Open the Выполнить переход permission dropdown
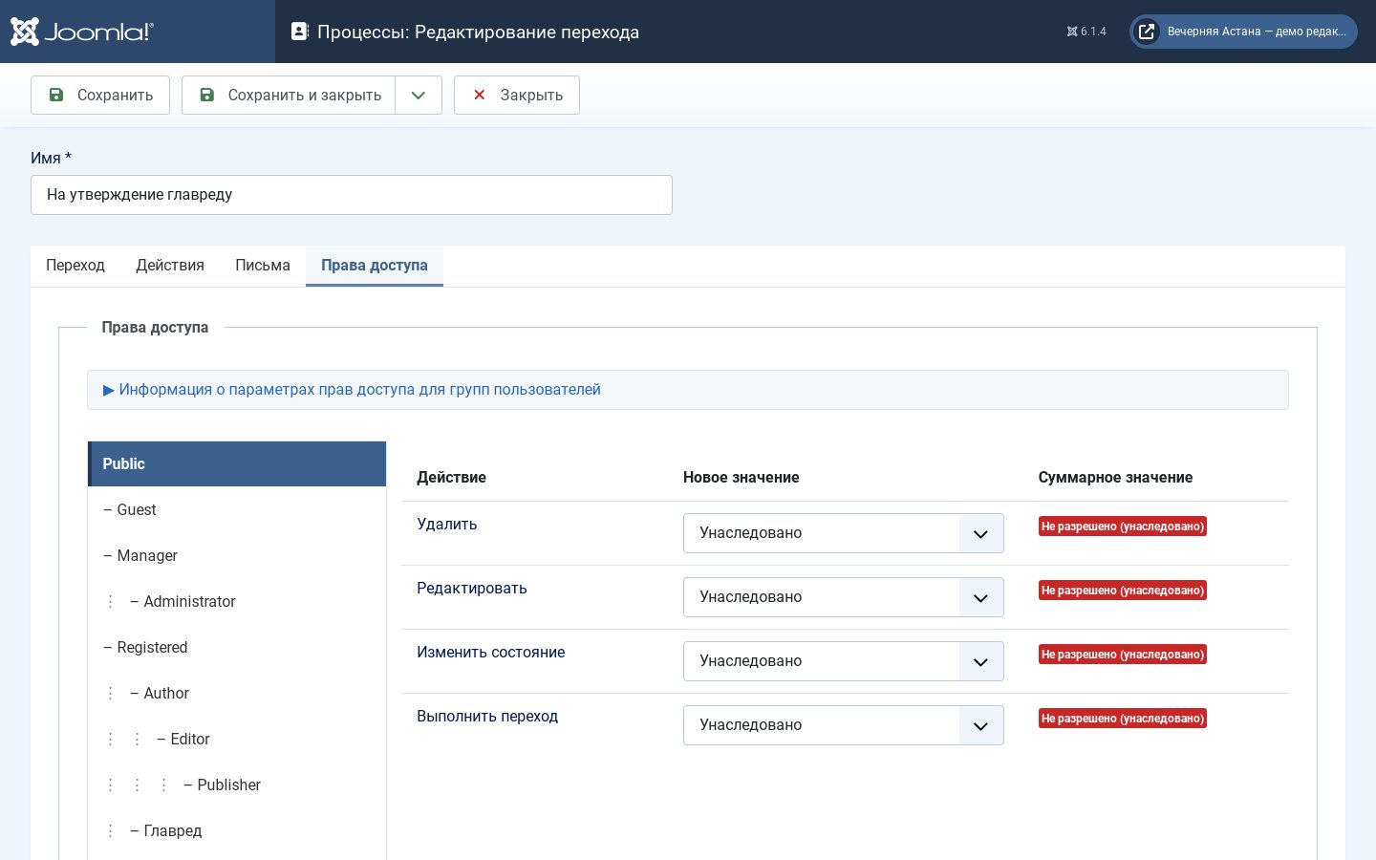This screenshot has width=1376, height=860. [x=843, y=725]
